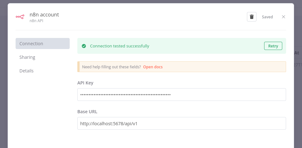Click the n8n logo icon

tap(20, 17)
